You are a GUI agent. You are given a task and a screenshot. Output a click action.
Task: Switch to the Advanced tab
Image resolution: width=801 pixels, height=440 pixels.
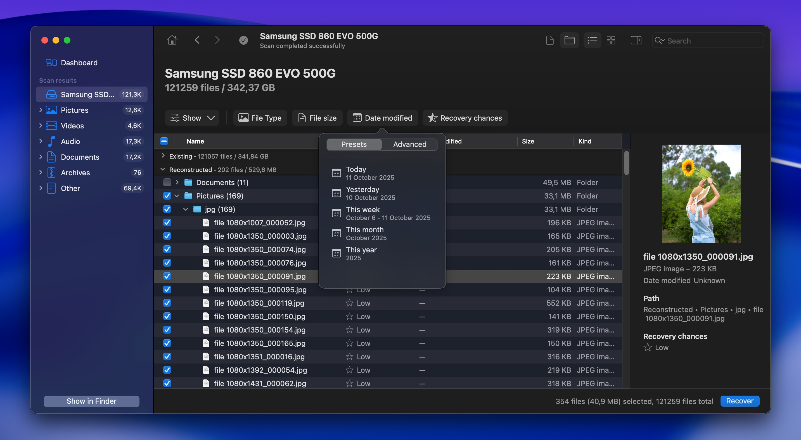(409, 144)
